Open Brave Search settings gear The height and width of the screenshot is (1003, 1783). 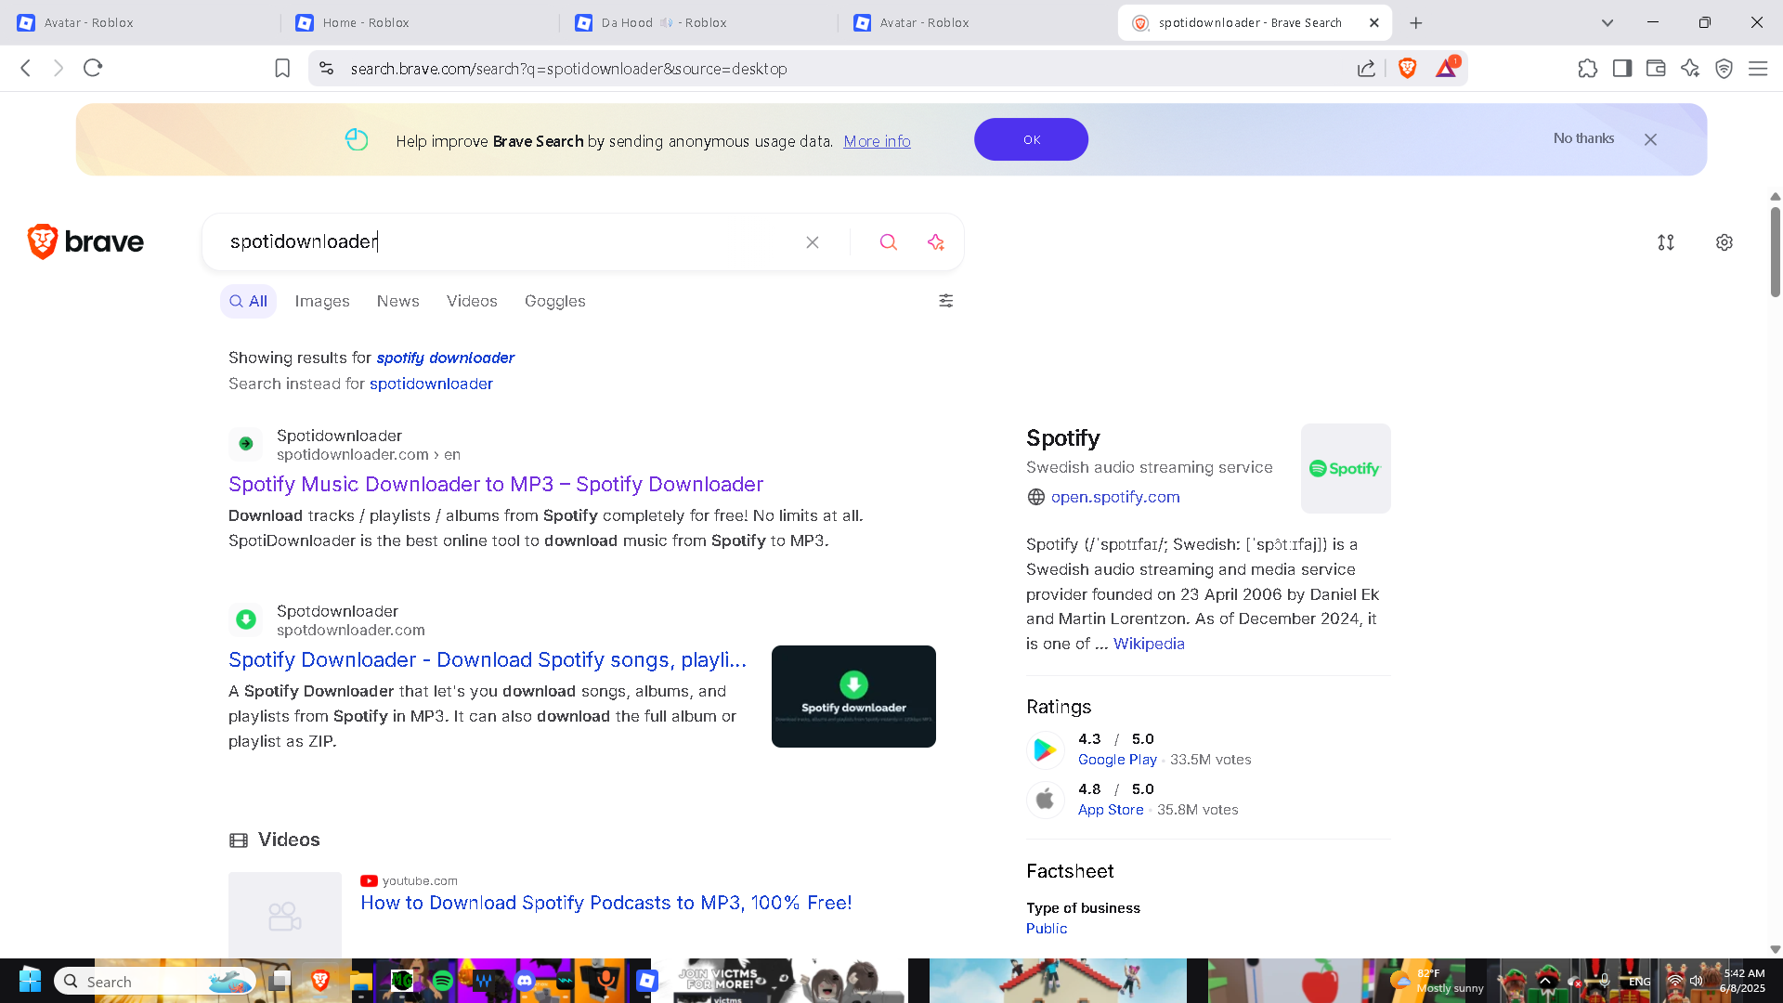(x=1724, y=242)
